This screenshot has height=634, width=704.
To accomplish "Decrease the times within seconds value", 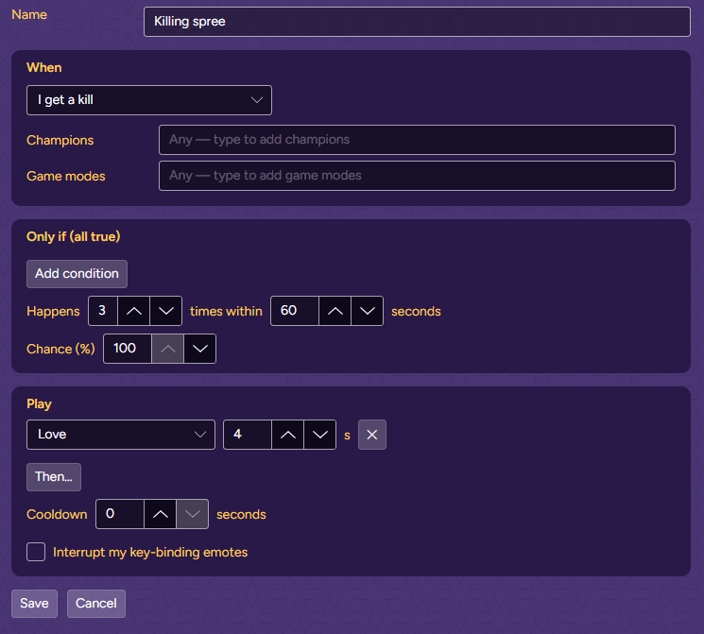I will click(x=368, y=311).
